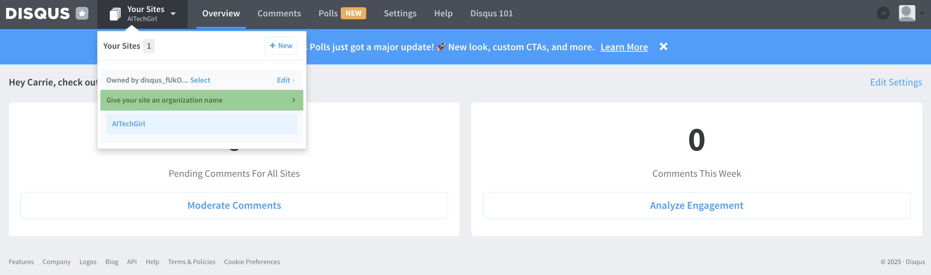The height and width of the screenshot is (275, 931).
Task: Select the AITechGirl site
Action: (202, 124)
